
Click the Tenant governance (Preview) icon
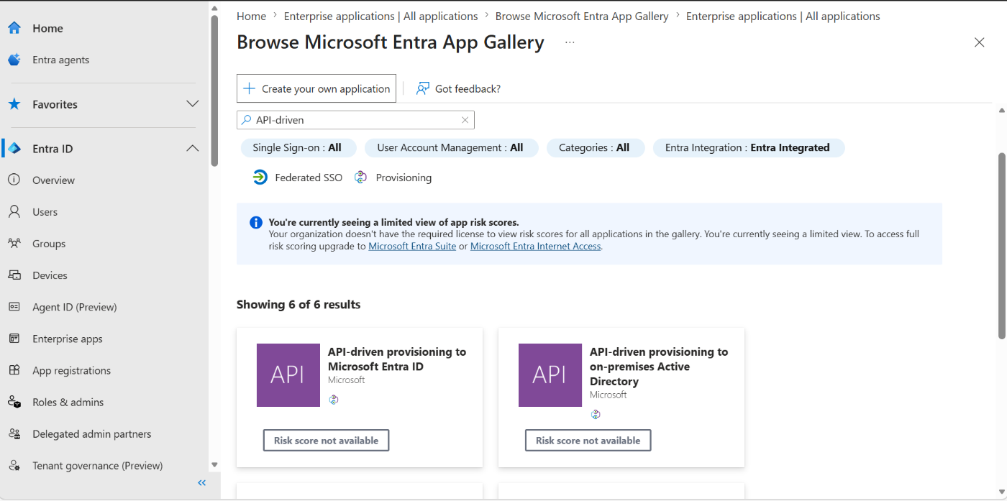(14, 465)
